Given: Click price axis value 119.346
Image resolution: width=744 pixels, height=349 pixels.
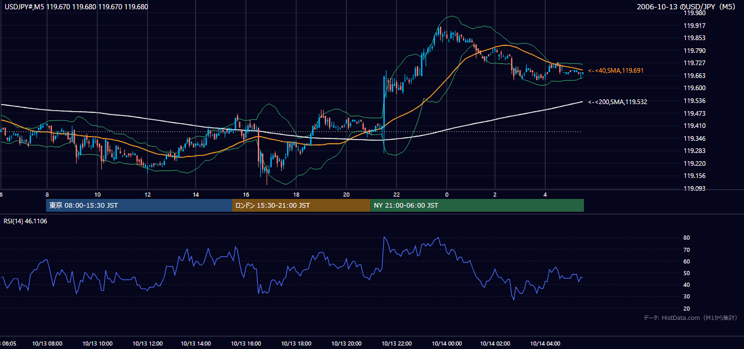Looking at the screenshot, I should tap(695, 138).
